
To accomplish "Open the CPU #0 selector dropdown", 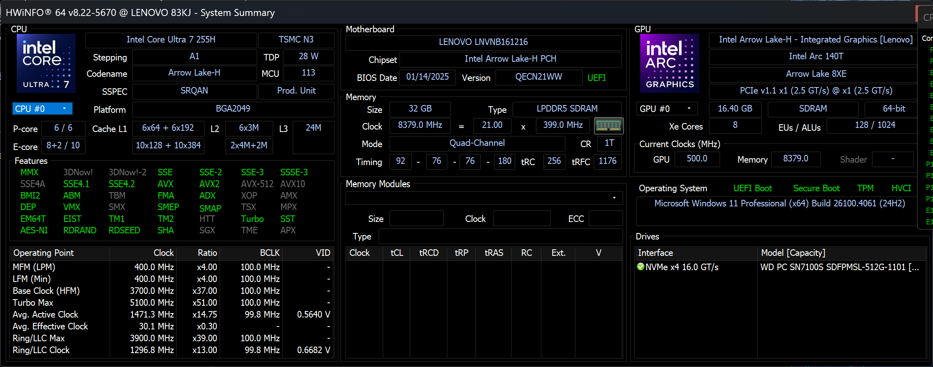I will 43,109.
